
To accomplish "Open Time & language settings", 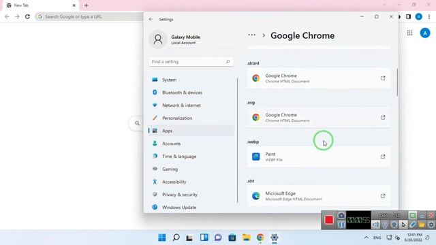I will tap(191, 157).
